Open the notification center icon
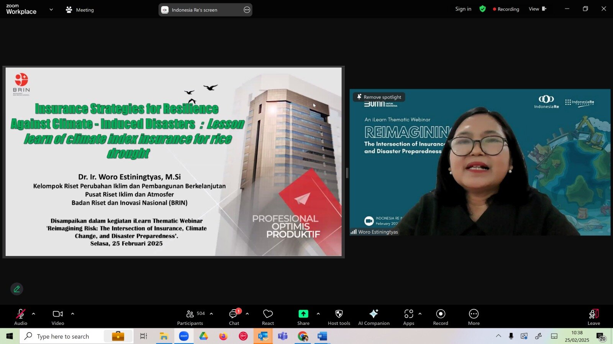 (x=600, y=336)
